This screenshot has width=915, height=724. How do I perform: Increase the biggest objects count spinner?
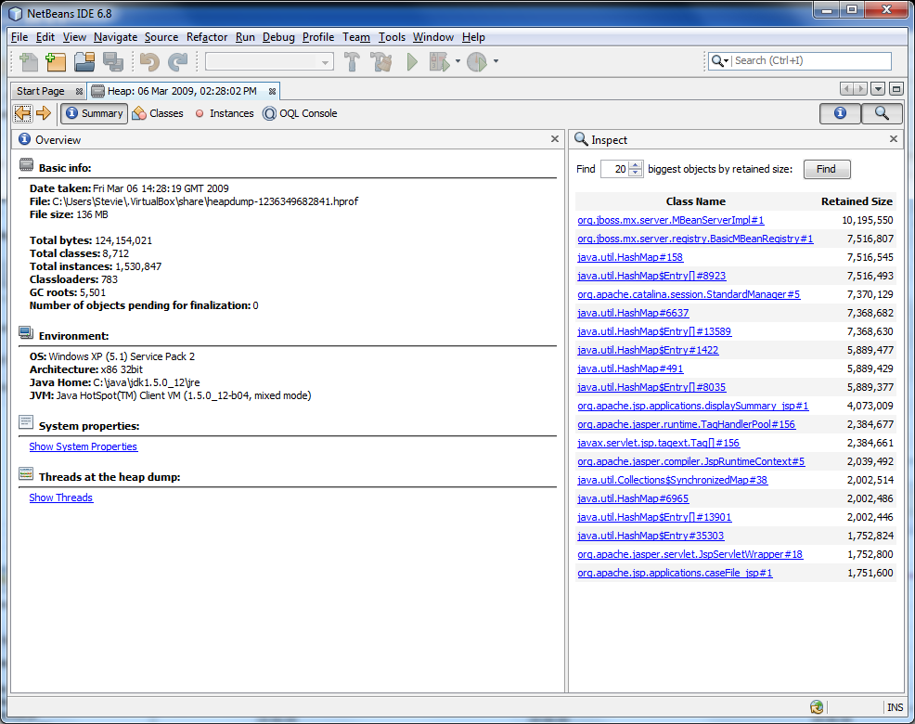point(636,165)
